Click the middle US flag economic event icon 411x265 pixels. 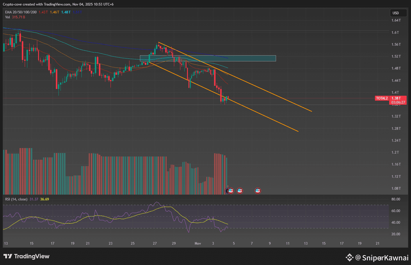[x=240, y=191]
